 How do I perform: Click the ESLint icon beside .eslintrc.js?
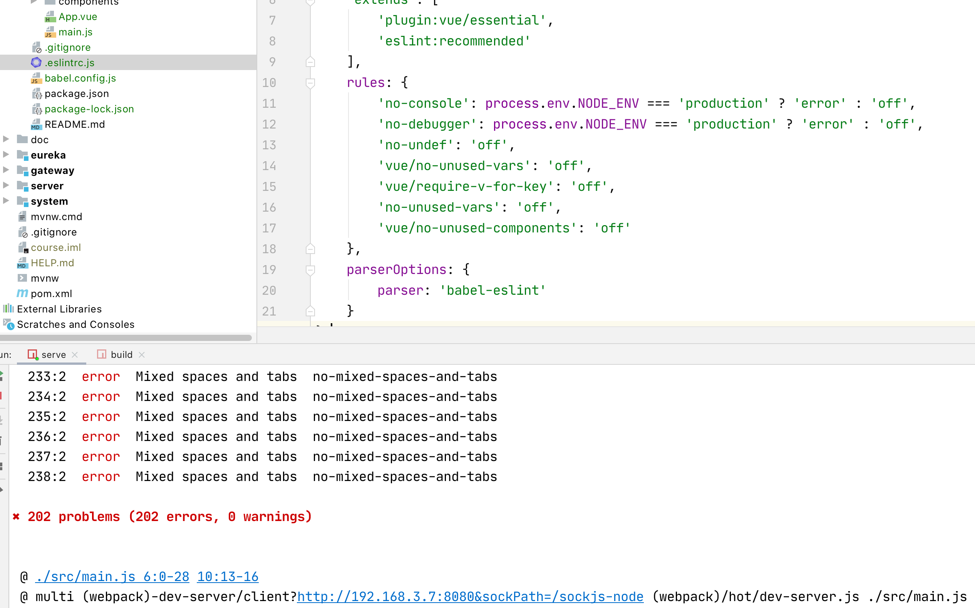(36, 63)
